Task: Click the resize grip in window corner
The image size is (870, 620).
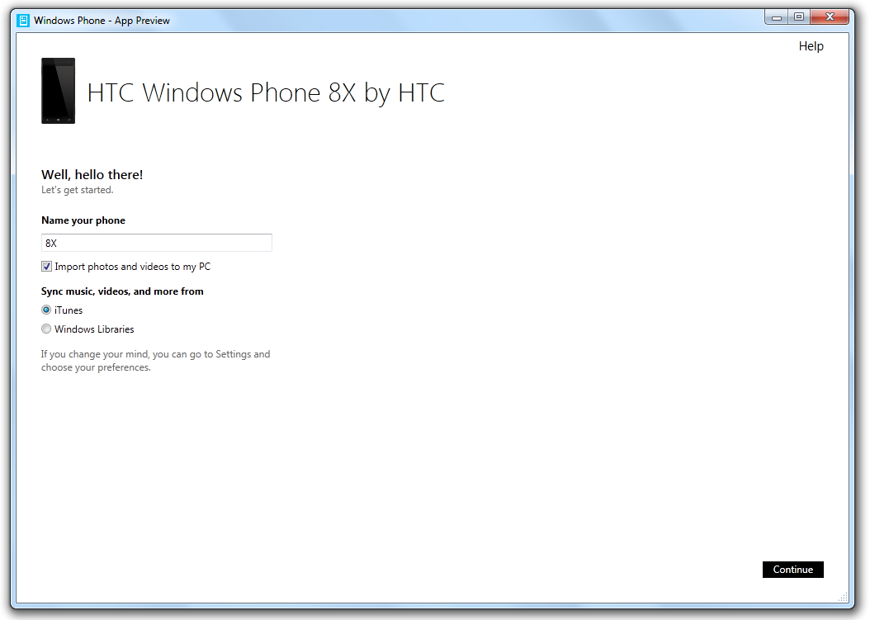Action: (x=843, y=597)
